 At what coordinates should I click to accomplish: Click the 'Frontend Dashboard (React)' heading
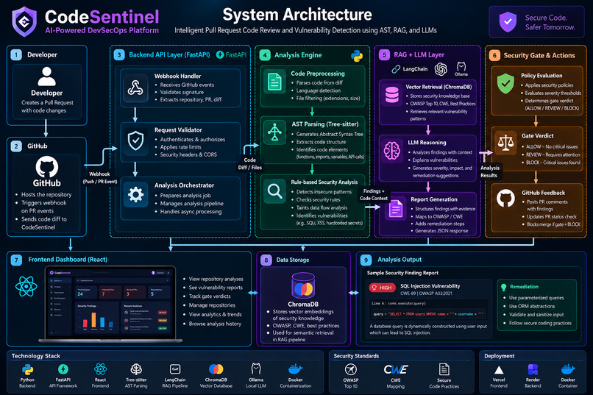coord(68,260)
